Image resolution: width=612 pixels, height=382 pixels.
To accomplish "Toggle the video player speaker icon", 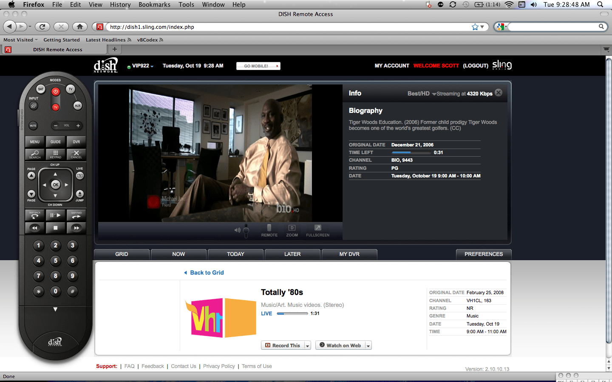I will (x=237, y=230).
